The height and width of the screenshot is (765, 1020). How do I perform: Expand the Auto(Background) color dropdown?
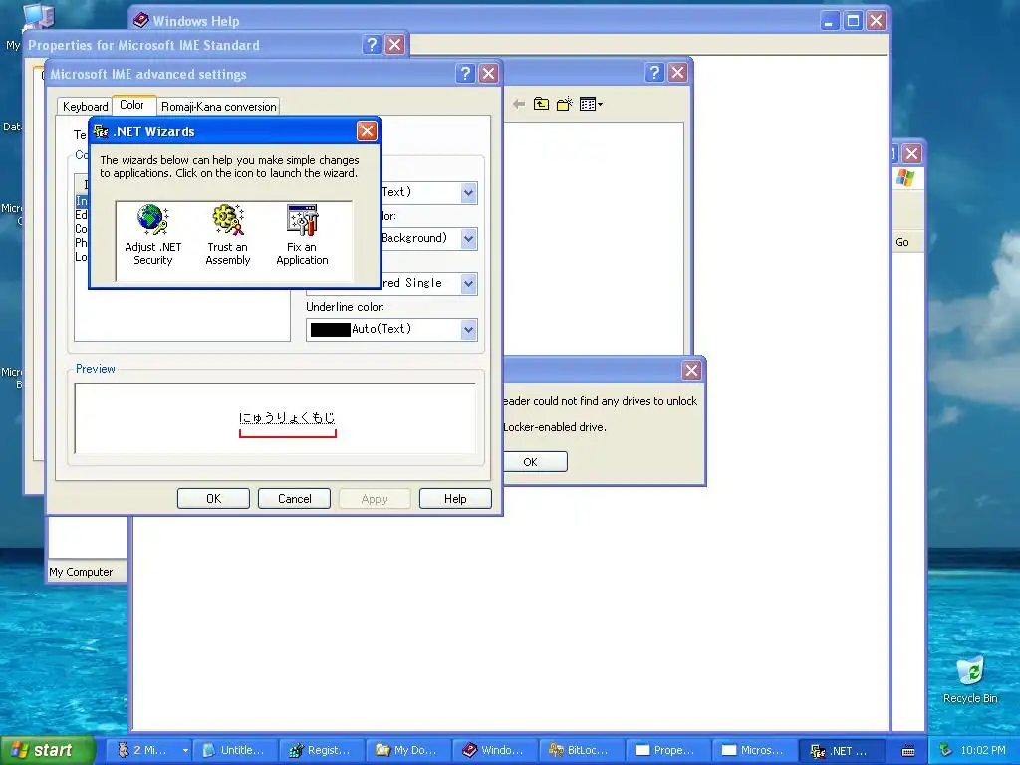tap(468, 238)
